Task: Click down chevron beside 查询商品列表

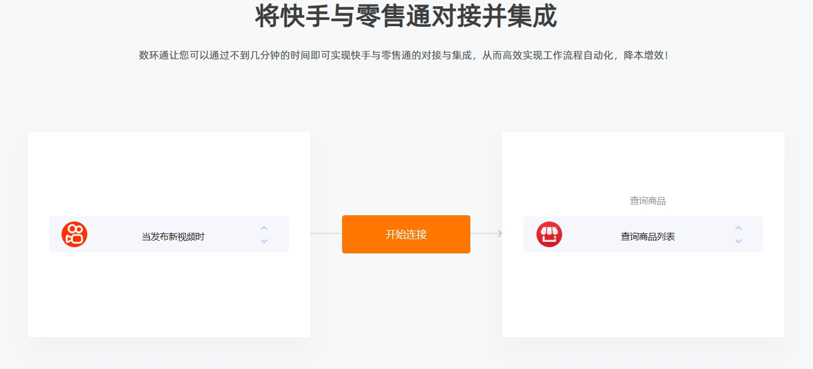Action: click(x=738, y=241)
